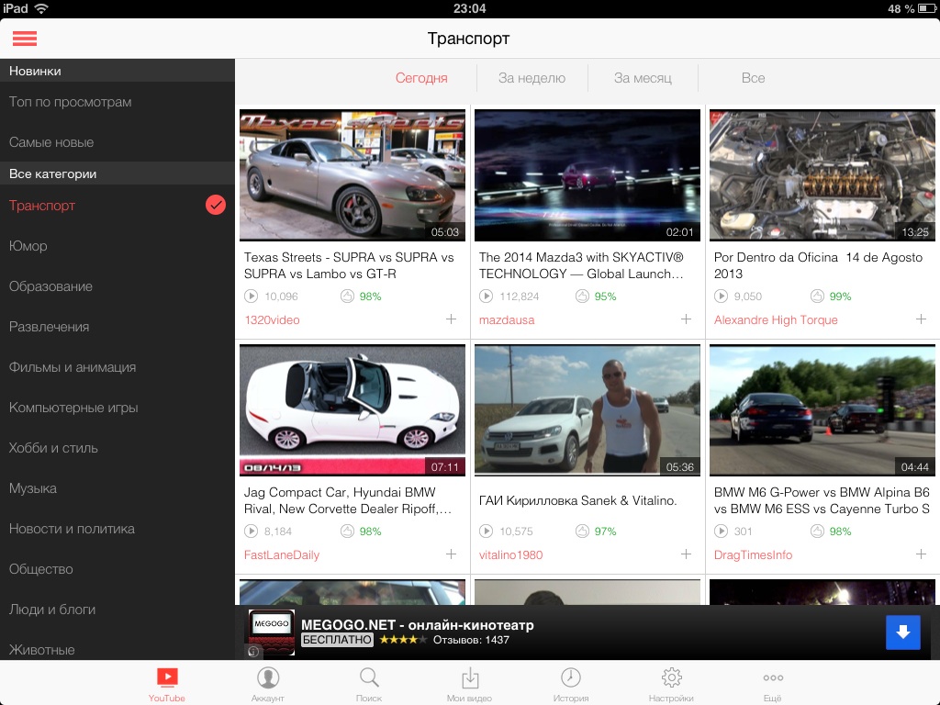Open the Поиск magnifier icon
Screen dimensions: 940x705
tap(369, 677)
